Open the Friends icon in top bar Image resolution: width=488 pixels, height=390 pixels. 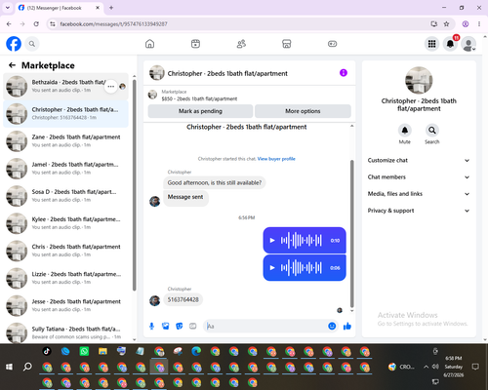pos(241,44)
